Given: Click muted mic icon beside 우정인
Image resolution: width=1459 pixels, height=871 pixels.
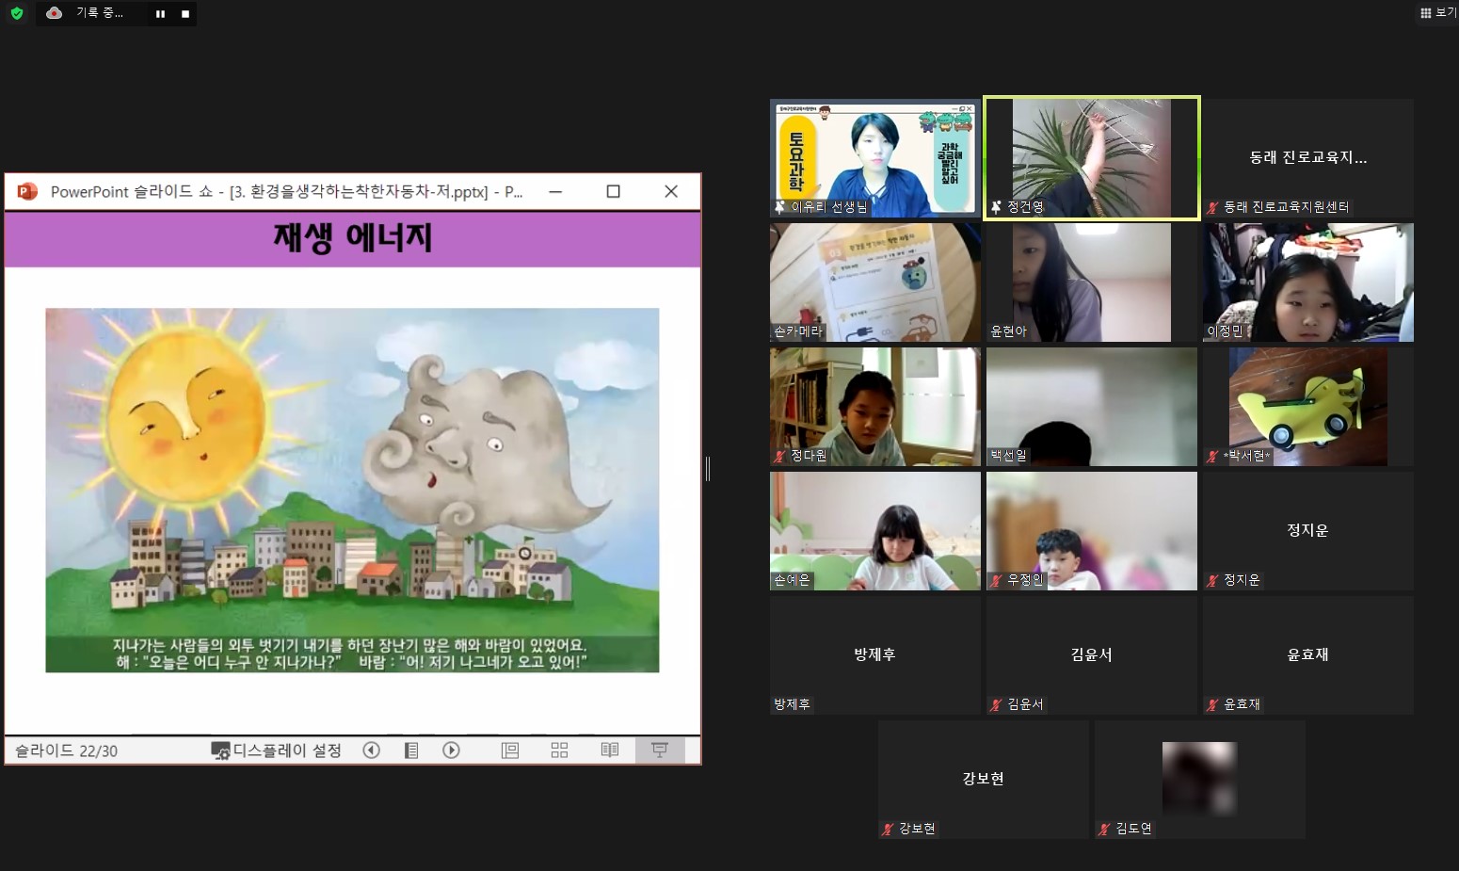Looking at the screenshot, I should (x=997, y=580).
